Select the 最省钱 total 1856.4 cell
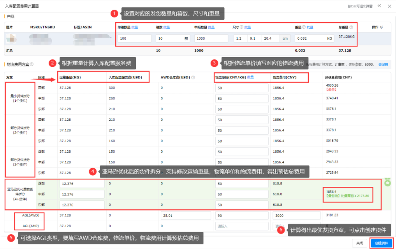 coord(348,194)
